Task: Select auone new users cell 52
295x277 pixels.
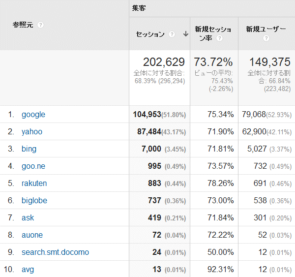Action: [263, 235]
